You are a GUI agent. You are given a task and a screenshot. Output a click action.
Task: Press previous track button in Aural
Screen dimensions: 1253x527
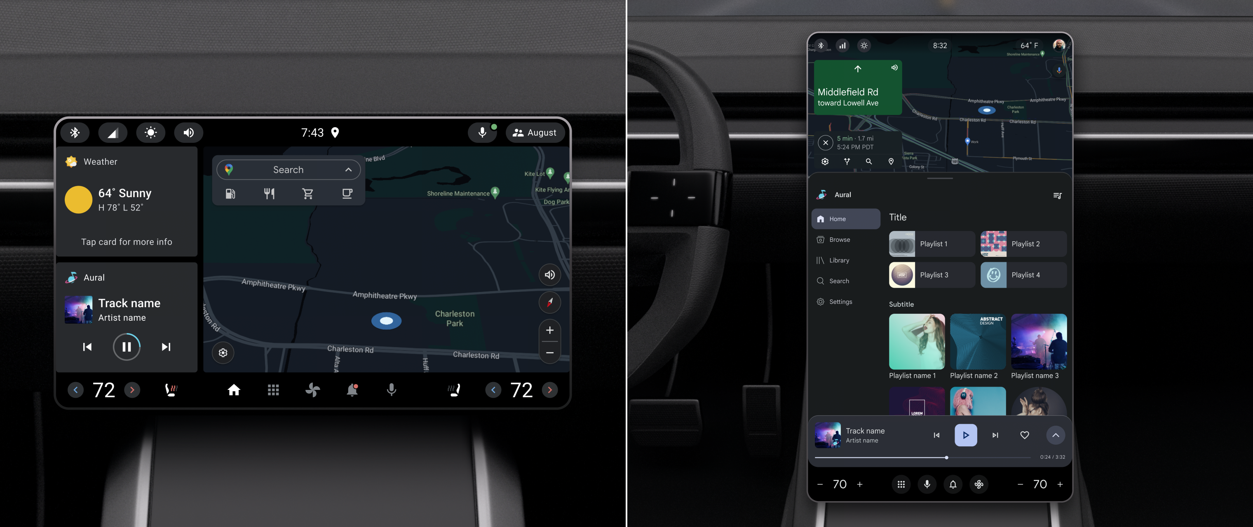tap(87, 347)
